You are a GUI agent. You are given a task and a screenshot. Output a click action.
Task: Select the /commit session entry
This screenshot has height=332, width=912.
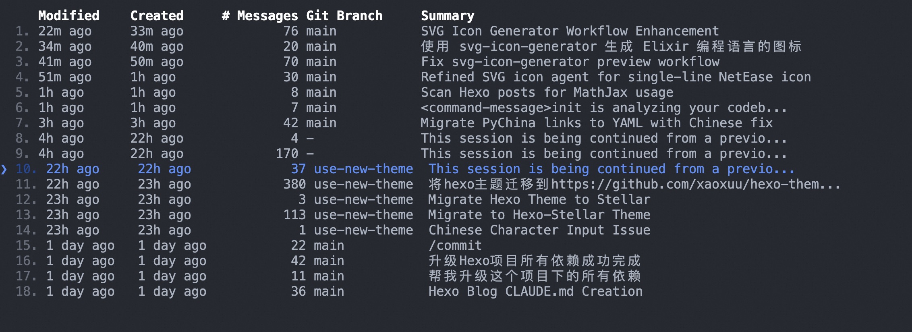coord(451,245)
